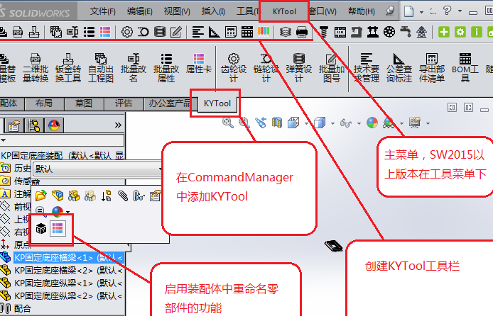Screen dimensions: 493x316
Task: Expand View Orientation dropdown arrow
Action: click(x=306, y=123)
